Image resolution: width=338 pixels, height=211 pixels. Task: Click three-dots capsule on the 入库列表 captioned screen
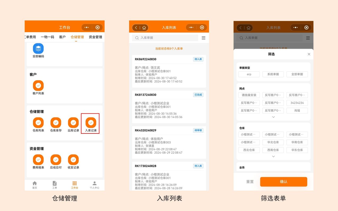click(x=191, y=27)
